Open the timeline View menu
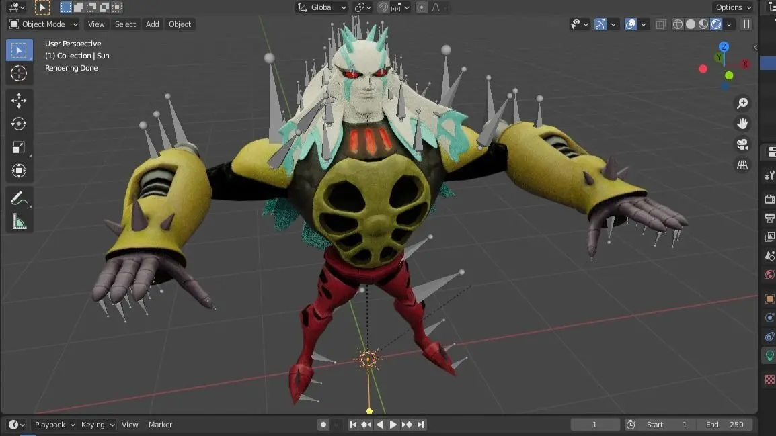This screenshot has height=436, width=776. (130, 425)
